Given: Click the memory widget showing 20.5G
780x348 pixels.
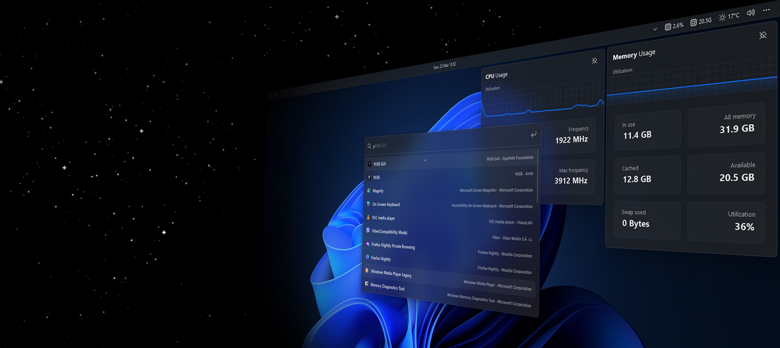Looking at the screenshot, I should pos(701,22).
